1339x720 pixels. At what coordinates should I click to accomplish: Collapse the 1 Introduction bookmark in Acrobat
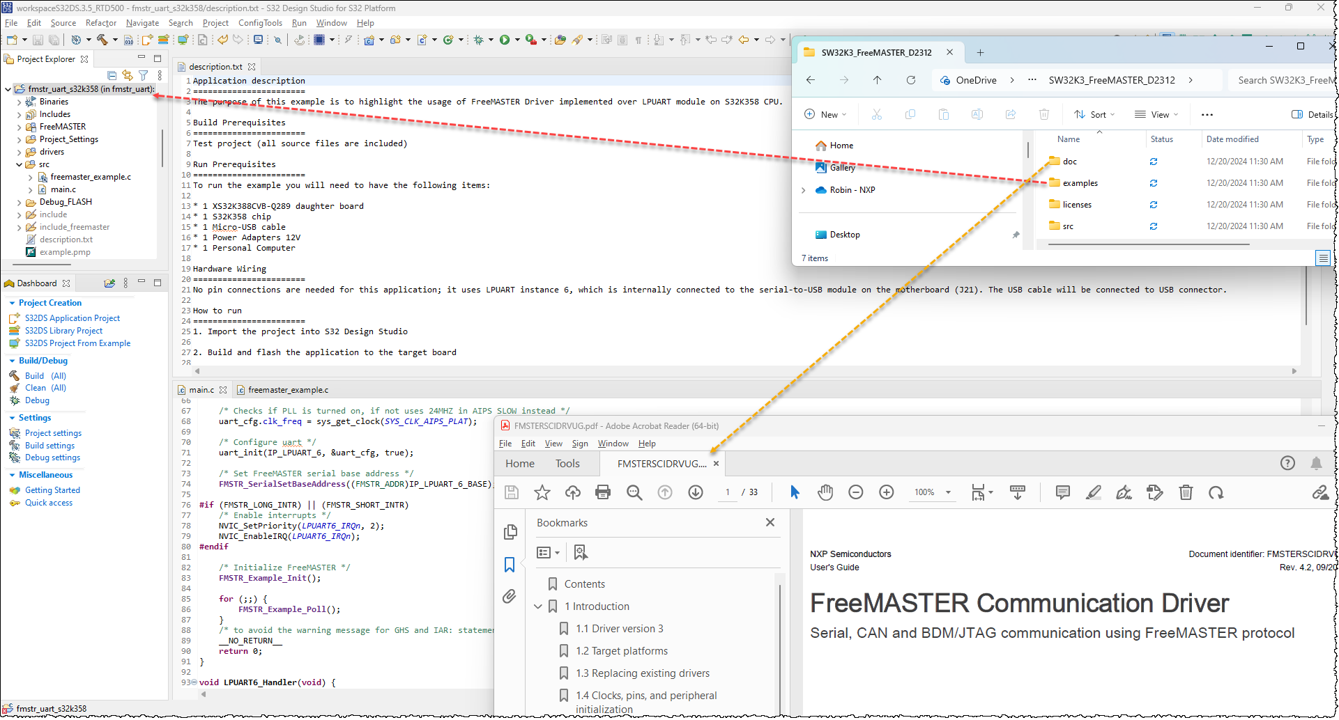tap(538, 606)
